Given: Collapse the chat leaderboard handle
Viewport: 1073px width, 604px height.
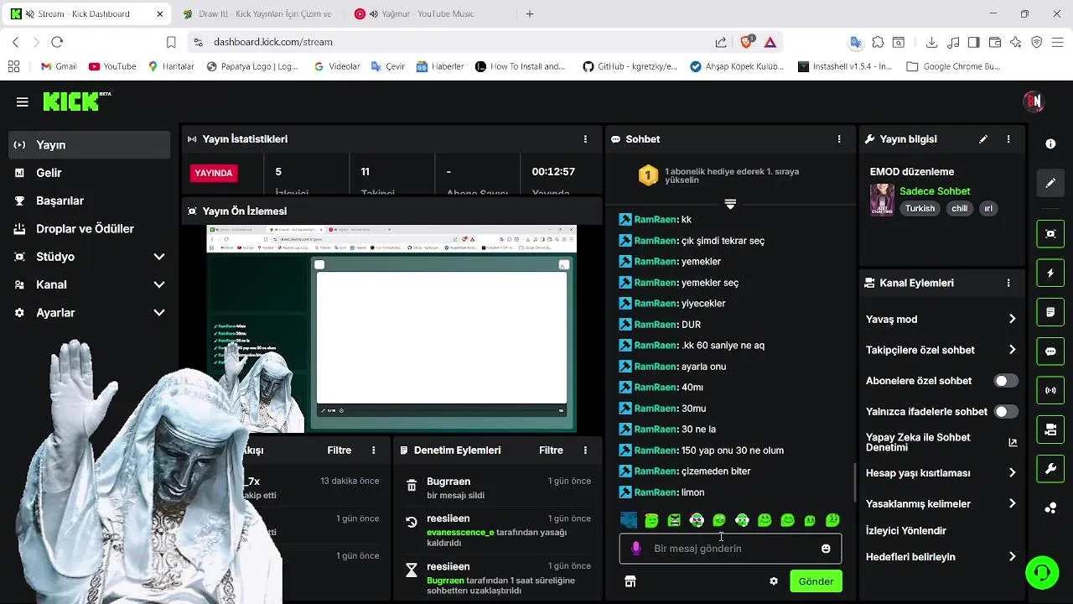Looking at the screenshot, I should (730, 204).
